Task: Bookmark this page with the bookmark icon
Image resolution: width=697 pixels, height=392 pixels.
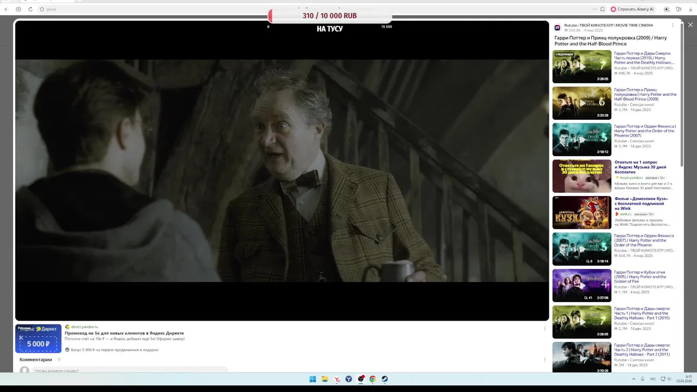Action: (x=602, y=9)
